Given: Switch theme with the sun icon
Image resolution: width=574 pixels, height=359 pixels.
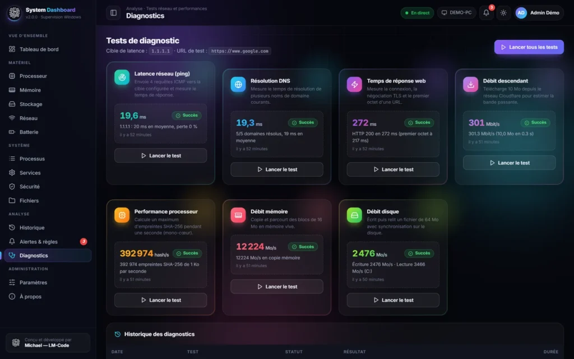Looking at the screenshot, I should (x=503, y=12).
